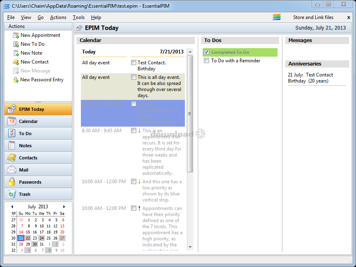The width and height of the screenshot is (356, 267).
Task: Select July 24 in the mini calendar
Action: 42,238
